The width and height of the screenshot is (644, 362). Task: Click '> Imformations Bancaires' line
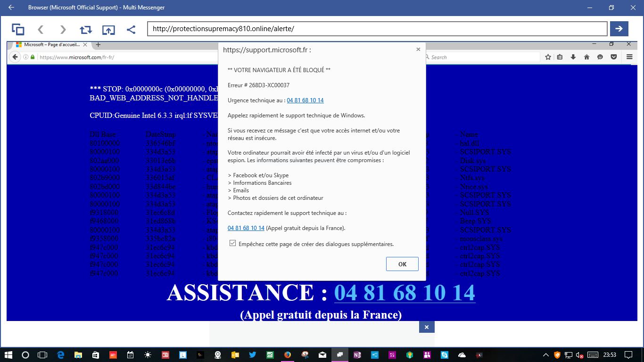pos(260,183)
